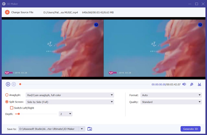The width and height of the screenshot is (207, 135).
Task: Select the Anaglyph radio option
Action: (x=7, y=95)
